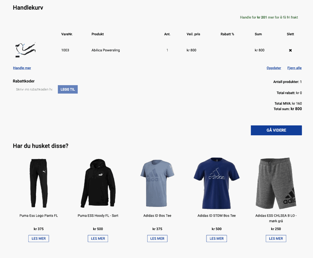The image size is (313, 258).
Task: Click the Abilica Powersling product thumbnail
Action: coord(25,50)
